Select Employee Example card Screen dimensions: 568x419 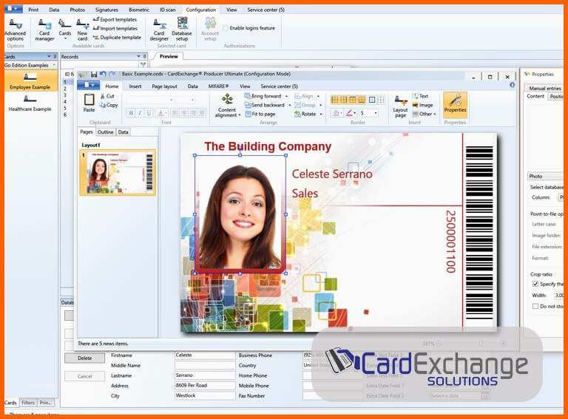[30, 81]
